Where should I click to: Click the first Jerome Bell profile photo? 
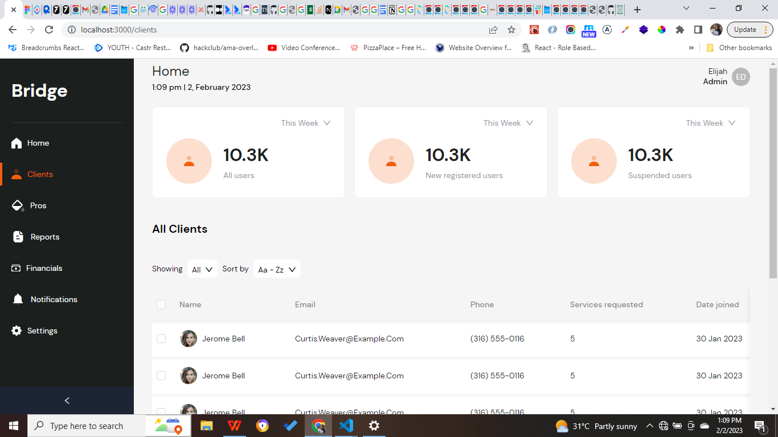[189, 339]
